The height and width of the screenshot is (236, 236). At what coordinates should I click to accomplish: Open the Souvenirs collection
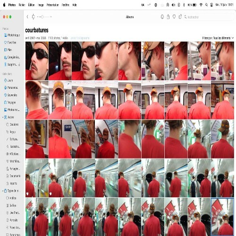(x=10, y=95)
